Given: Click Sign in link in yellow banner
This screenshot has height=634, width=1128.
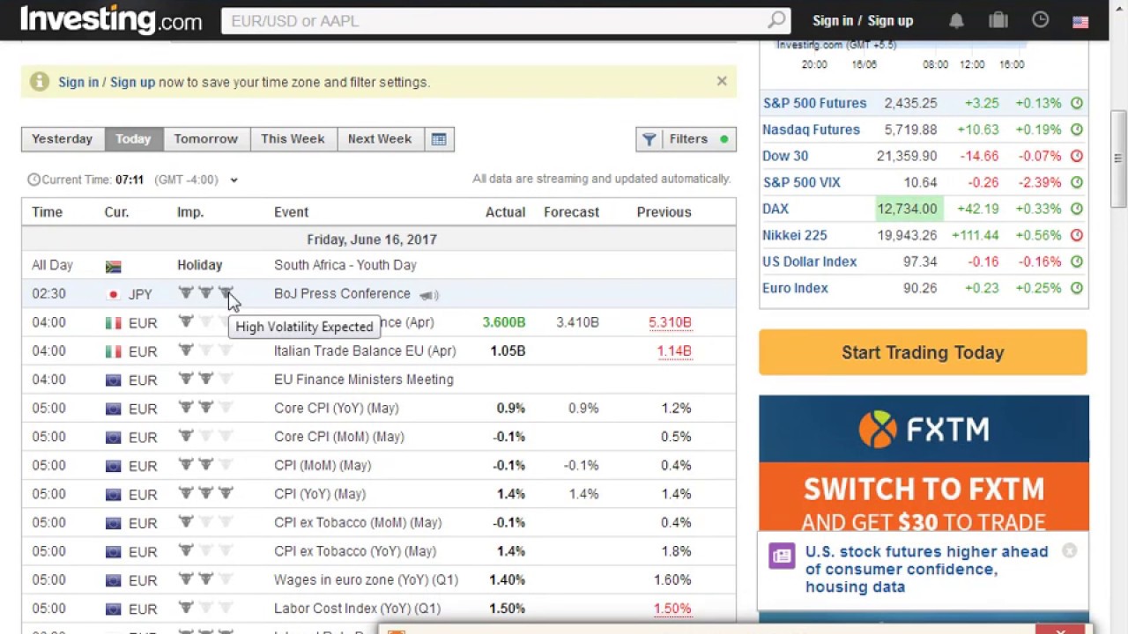Looking at the screenshot, I should pos(78,82).
